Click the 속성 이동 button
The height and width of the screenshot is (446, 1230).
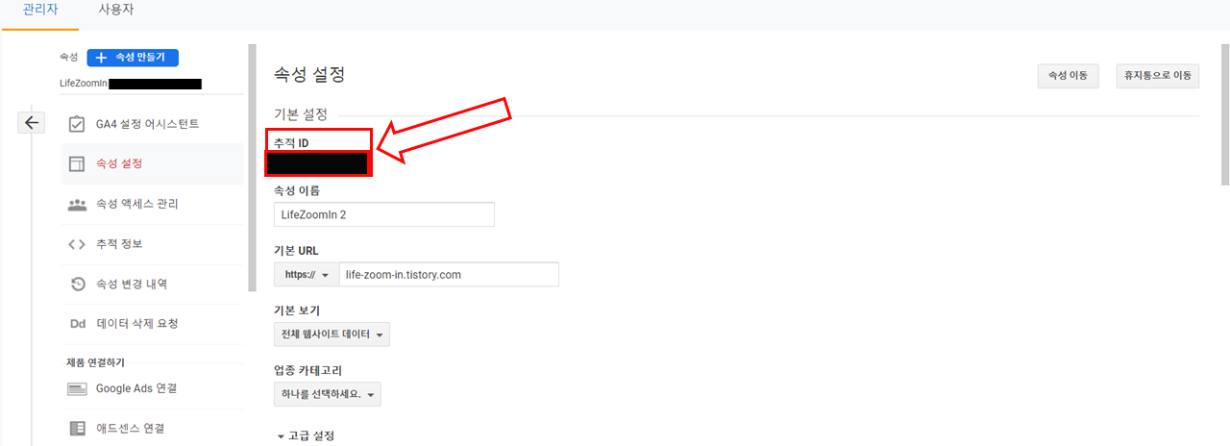click(1068, 75)
